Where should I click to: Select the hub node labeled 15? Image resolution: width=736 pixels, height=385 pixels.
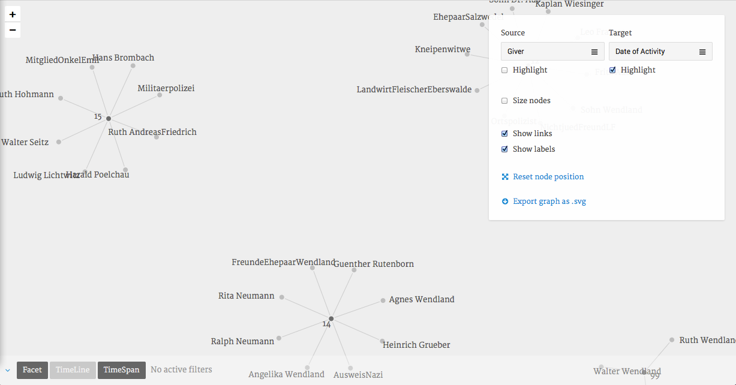pos(109,118)
